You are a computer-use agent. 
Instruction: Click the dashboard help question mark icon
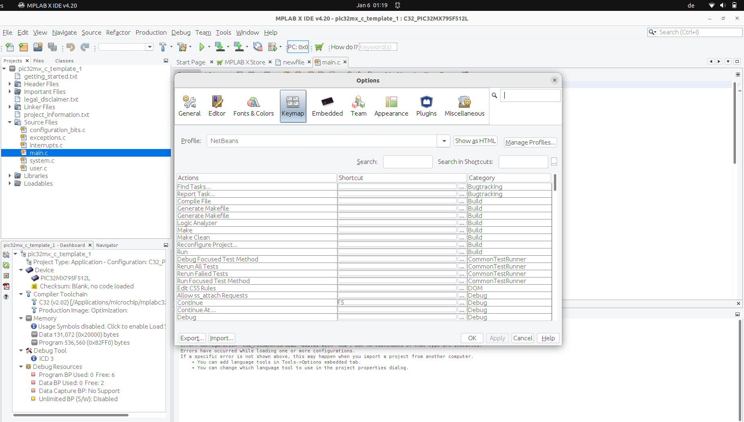pos(6,297)
